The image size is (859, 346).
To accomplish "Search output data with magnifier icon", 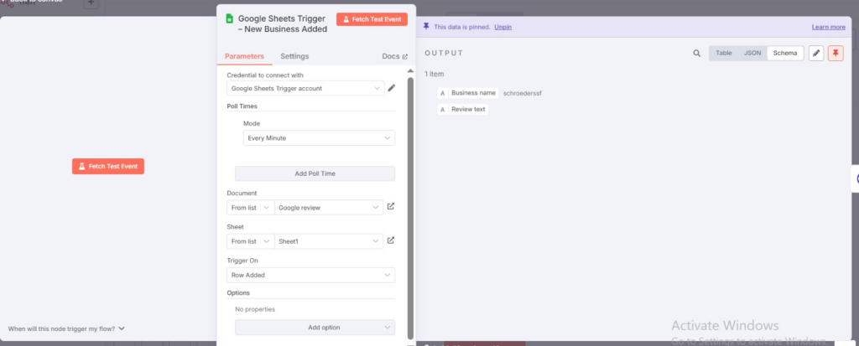I will [x=697, y=53].
